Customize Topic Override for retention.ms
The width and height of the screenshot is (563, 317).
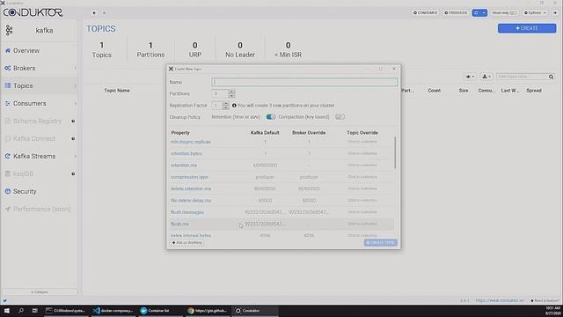pyautogui.click(x=362, y=166)
